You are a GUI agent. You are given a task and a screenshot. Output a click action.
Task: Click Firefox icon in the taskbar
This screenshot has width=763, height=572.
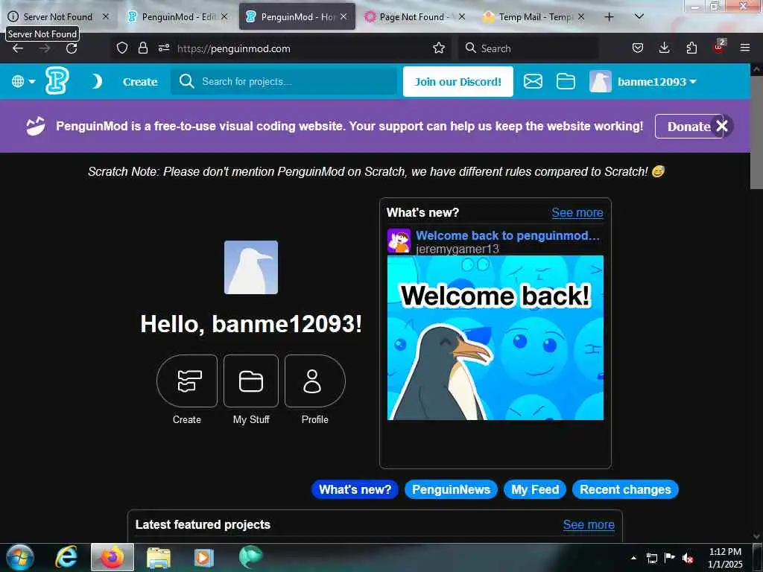point(113,557)
